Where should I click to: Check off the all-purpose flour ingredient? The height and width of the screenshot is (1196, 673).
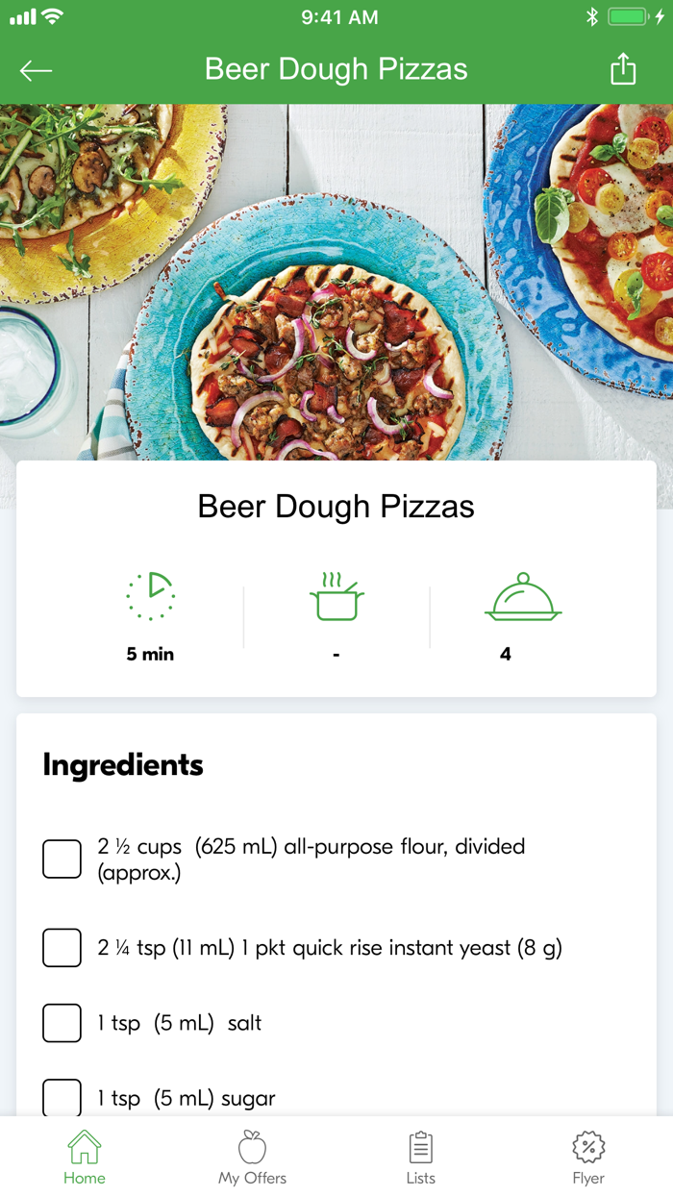pos(62,858)
